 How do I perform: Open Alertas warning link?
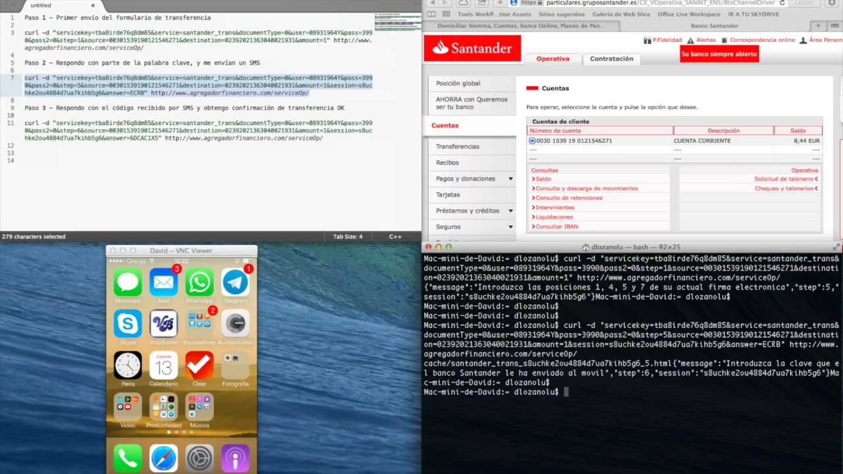[x=701, y=40]
